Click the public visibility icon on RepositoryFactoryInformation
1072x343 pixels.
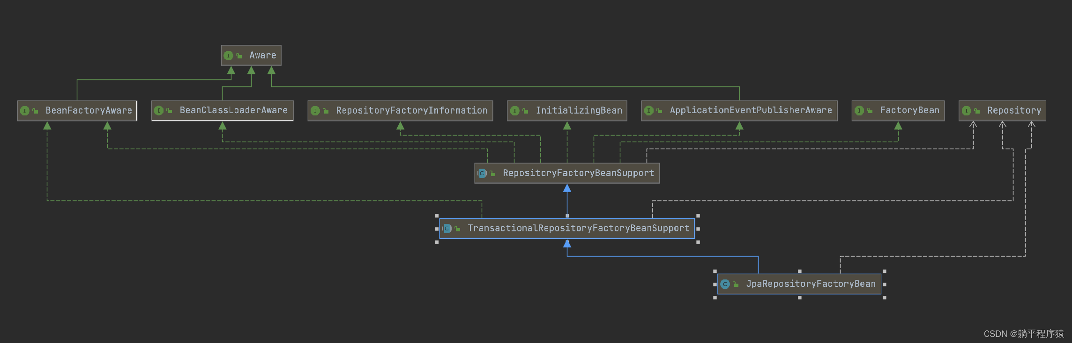[326, 111]
